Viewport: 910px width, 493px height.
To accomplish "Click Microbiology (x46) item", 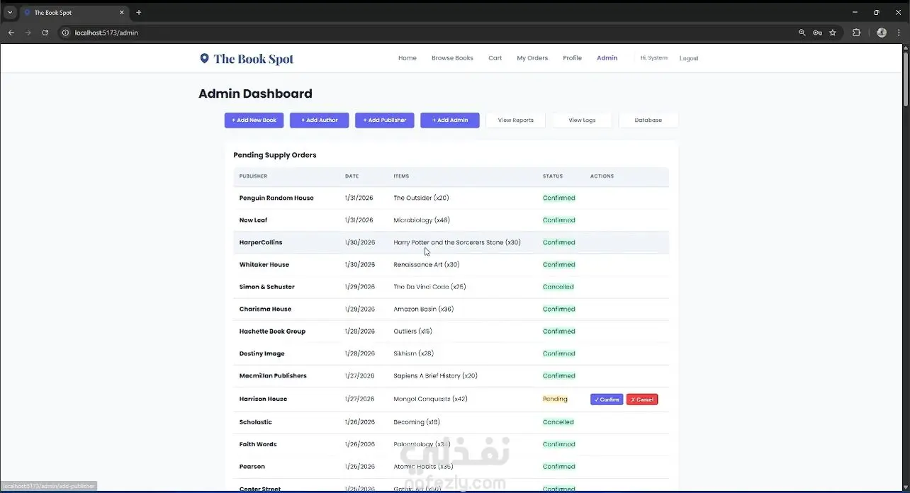I will pyautogui.click(x=422, y=220).
